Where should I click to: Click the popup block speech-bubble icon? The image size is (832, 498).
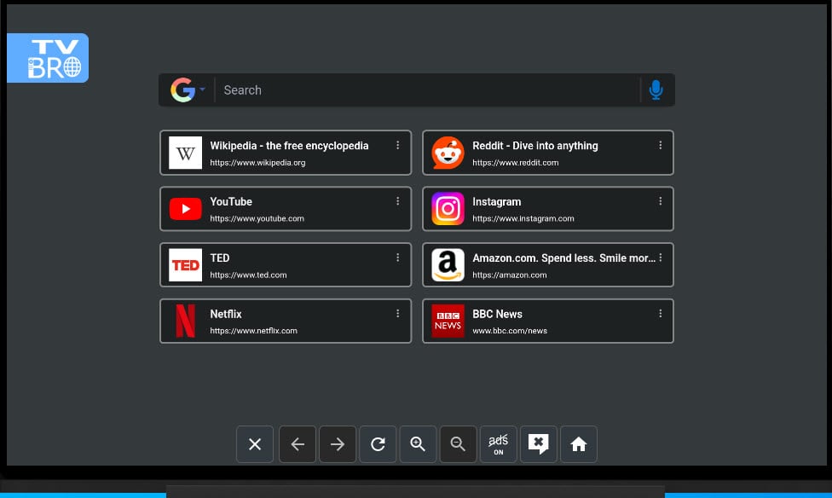pyautogui.click(x=539, y=444)
